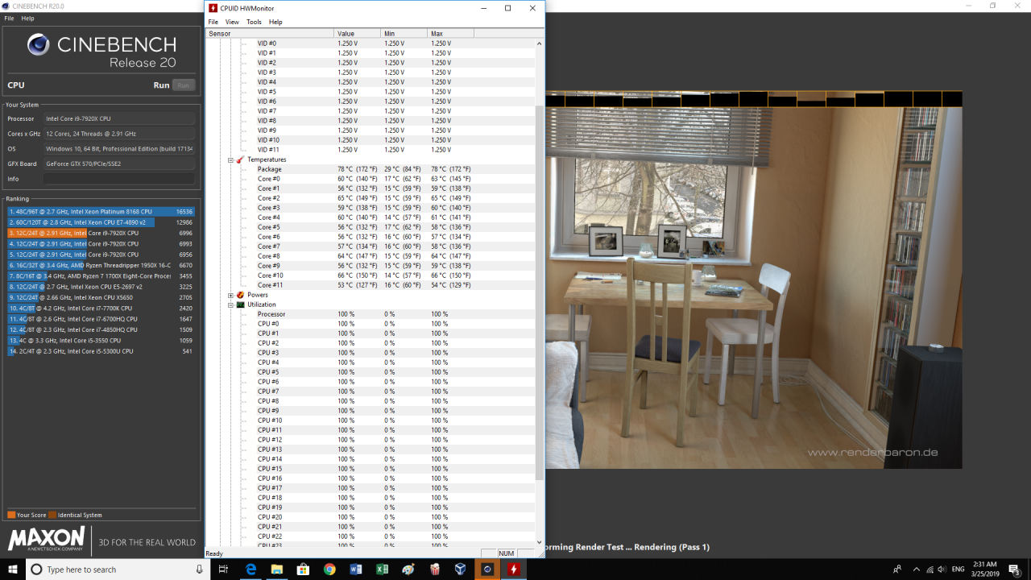Click the Windows search box
The image size is (1031, 580).
pyautogui.click(x=117, y=570)
